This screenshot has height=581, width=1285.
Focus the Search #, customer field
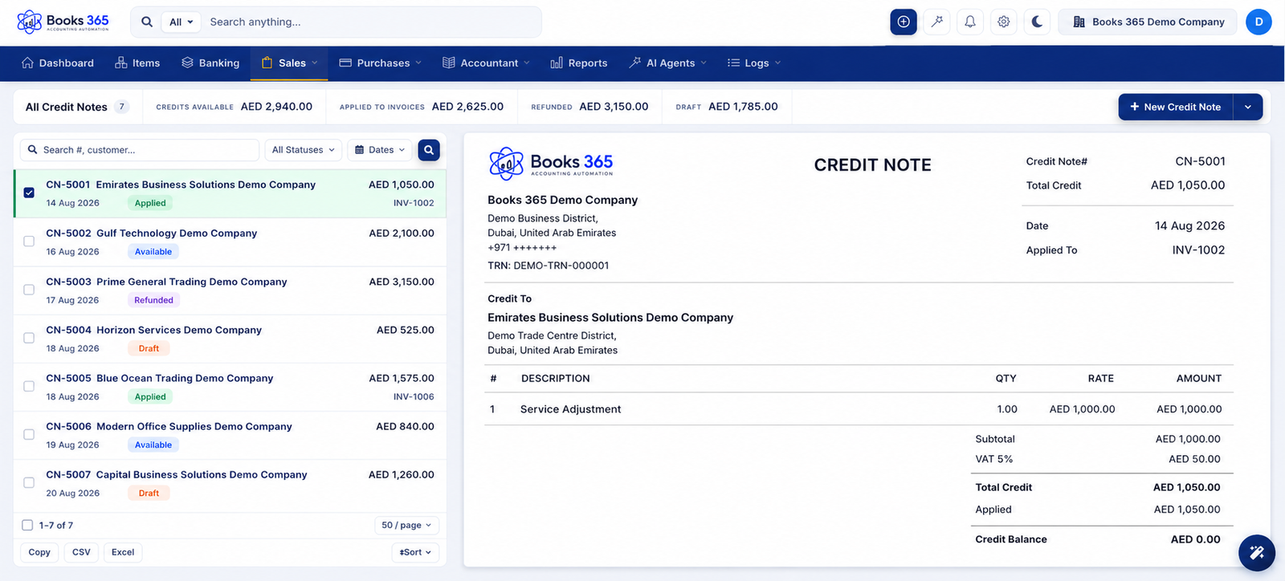(x=140, y=150)
